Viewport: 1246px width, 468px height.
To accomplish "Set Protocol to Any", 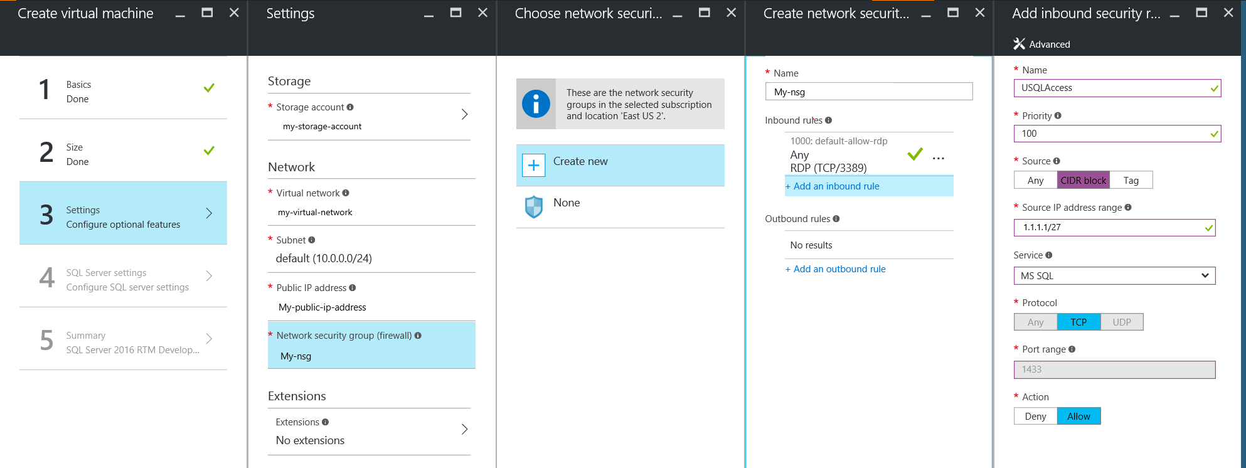I will (x=1036, y=322).
